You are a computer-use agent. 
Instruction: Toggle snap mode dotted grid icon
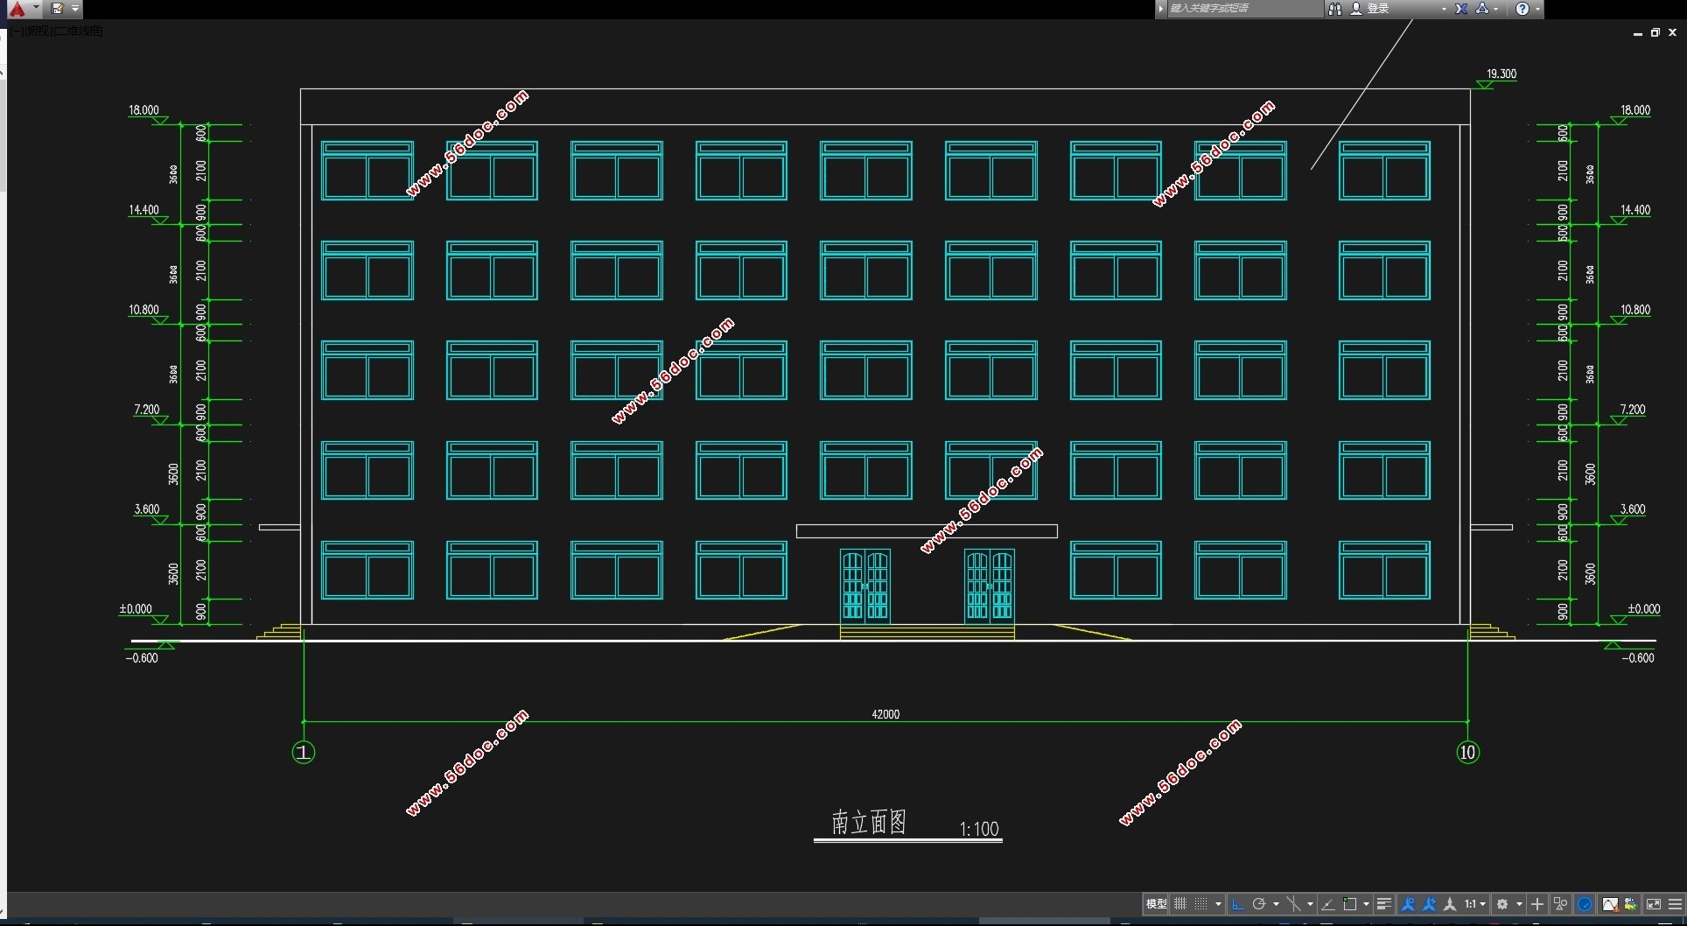(x=1201, y=904)
